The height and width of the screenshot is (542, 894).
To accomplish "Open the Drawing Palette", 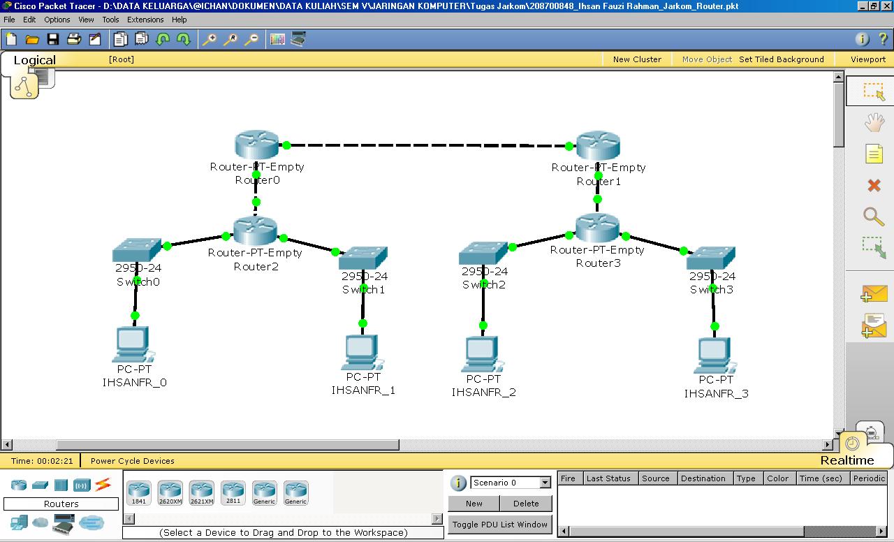I will click(x=277, y=39).
